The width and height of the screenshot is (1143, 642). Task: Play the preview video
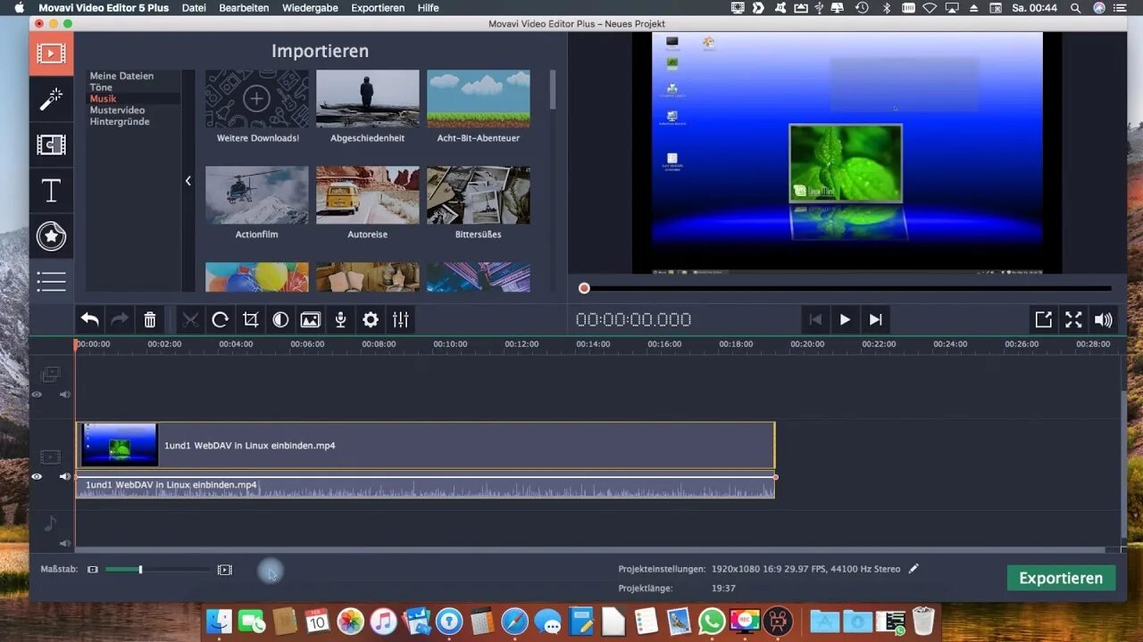tap(845, 319)
